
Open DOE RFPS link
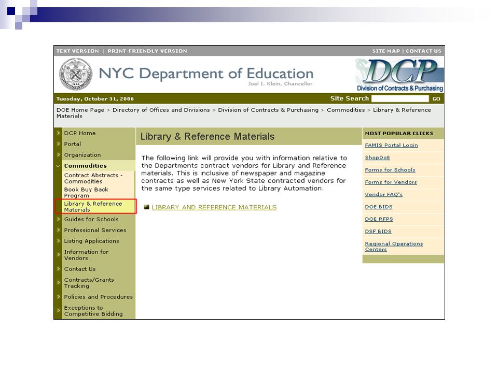pos(379,219)
